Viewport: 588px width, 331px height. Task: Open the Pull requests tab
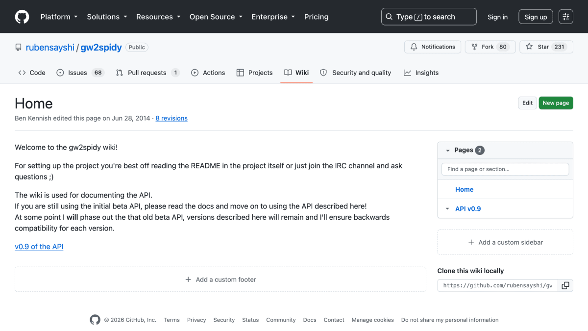click(x=148, y=73)
